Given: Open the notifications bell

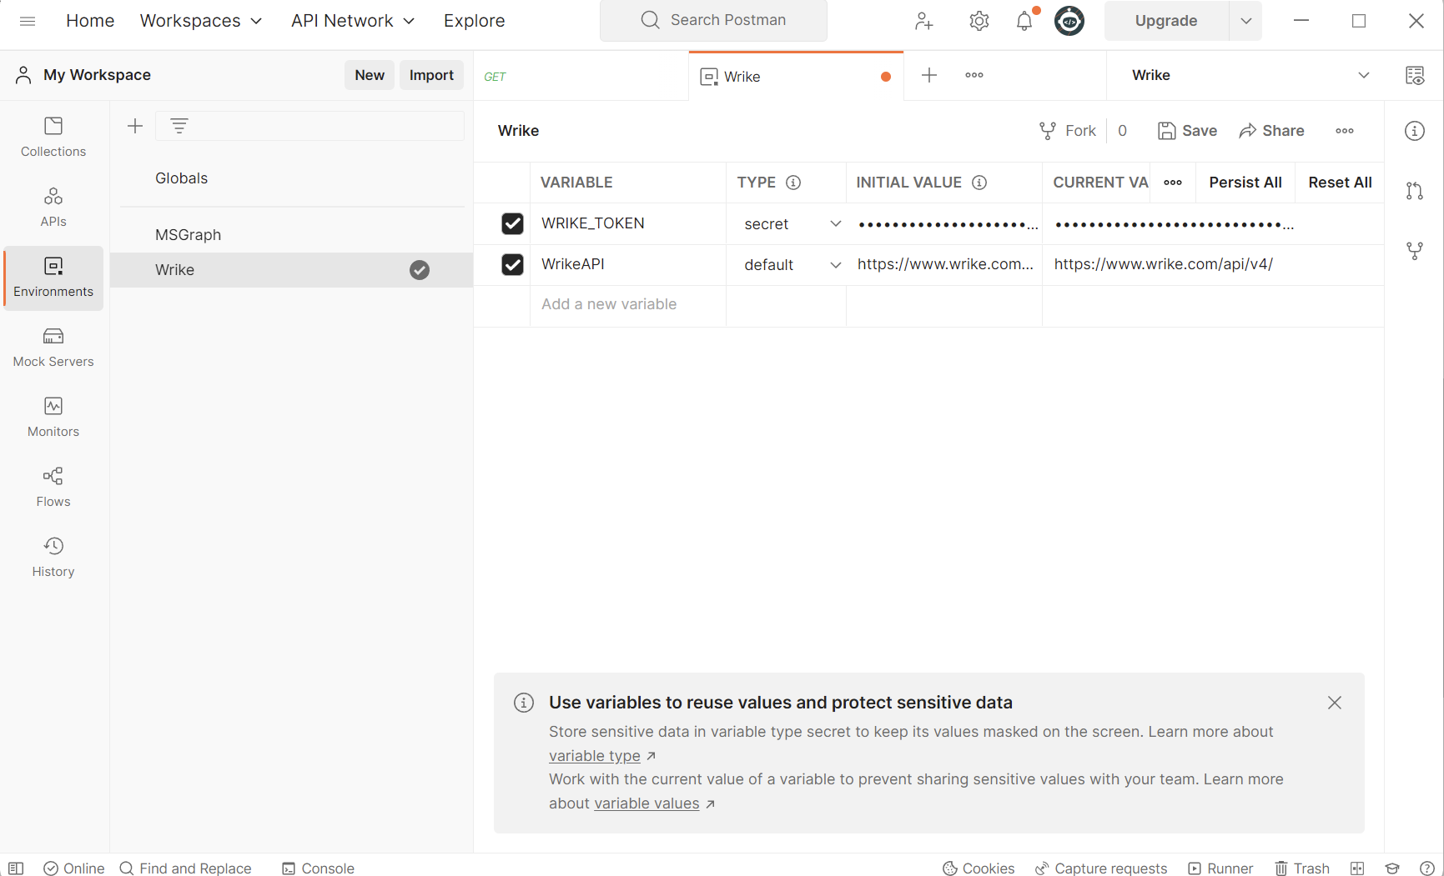Looking at the screenshot, I should pyautogui.click(x=1025, y=21).
